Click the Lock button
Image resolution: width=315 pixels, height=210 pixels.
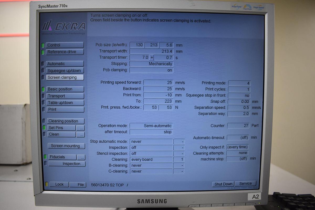click(x=59, y=185)
